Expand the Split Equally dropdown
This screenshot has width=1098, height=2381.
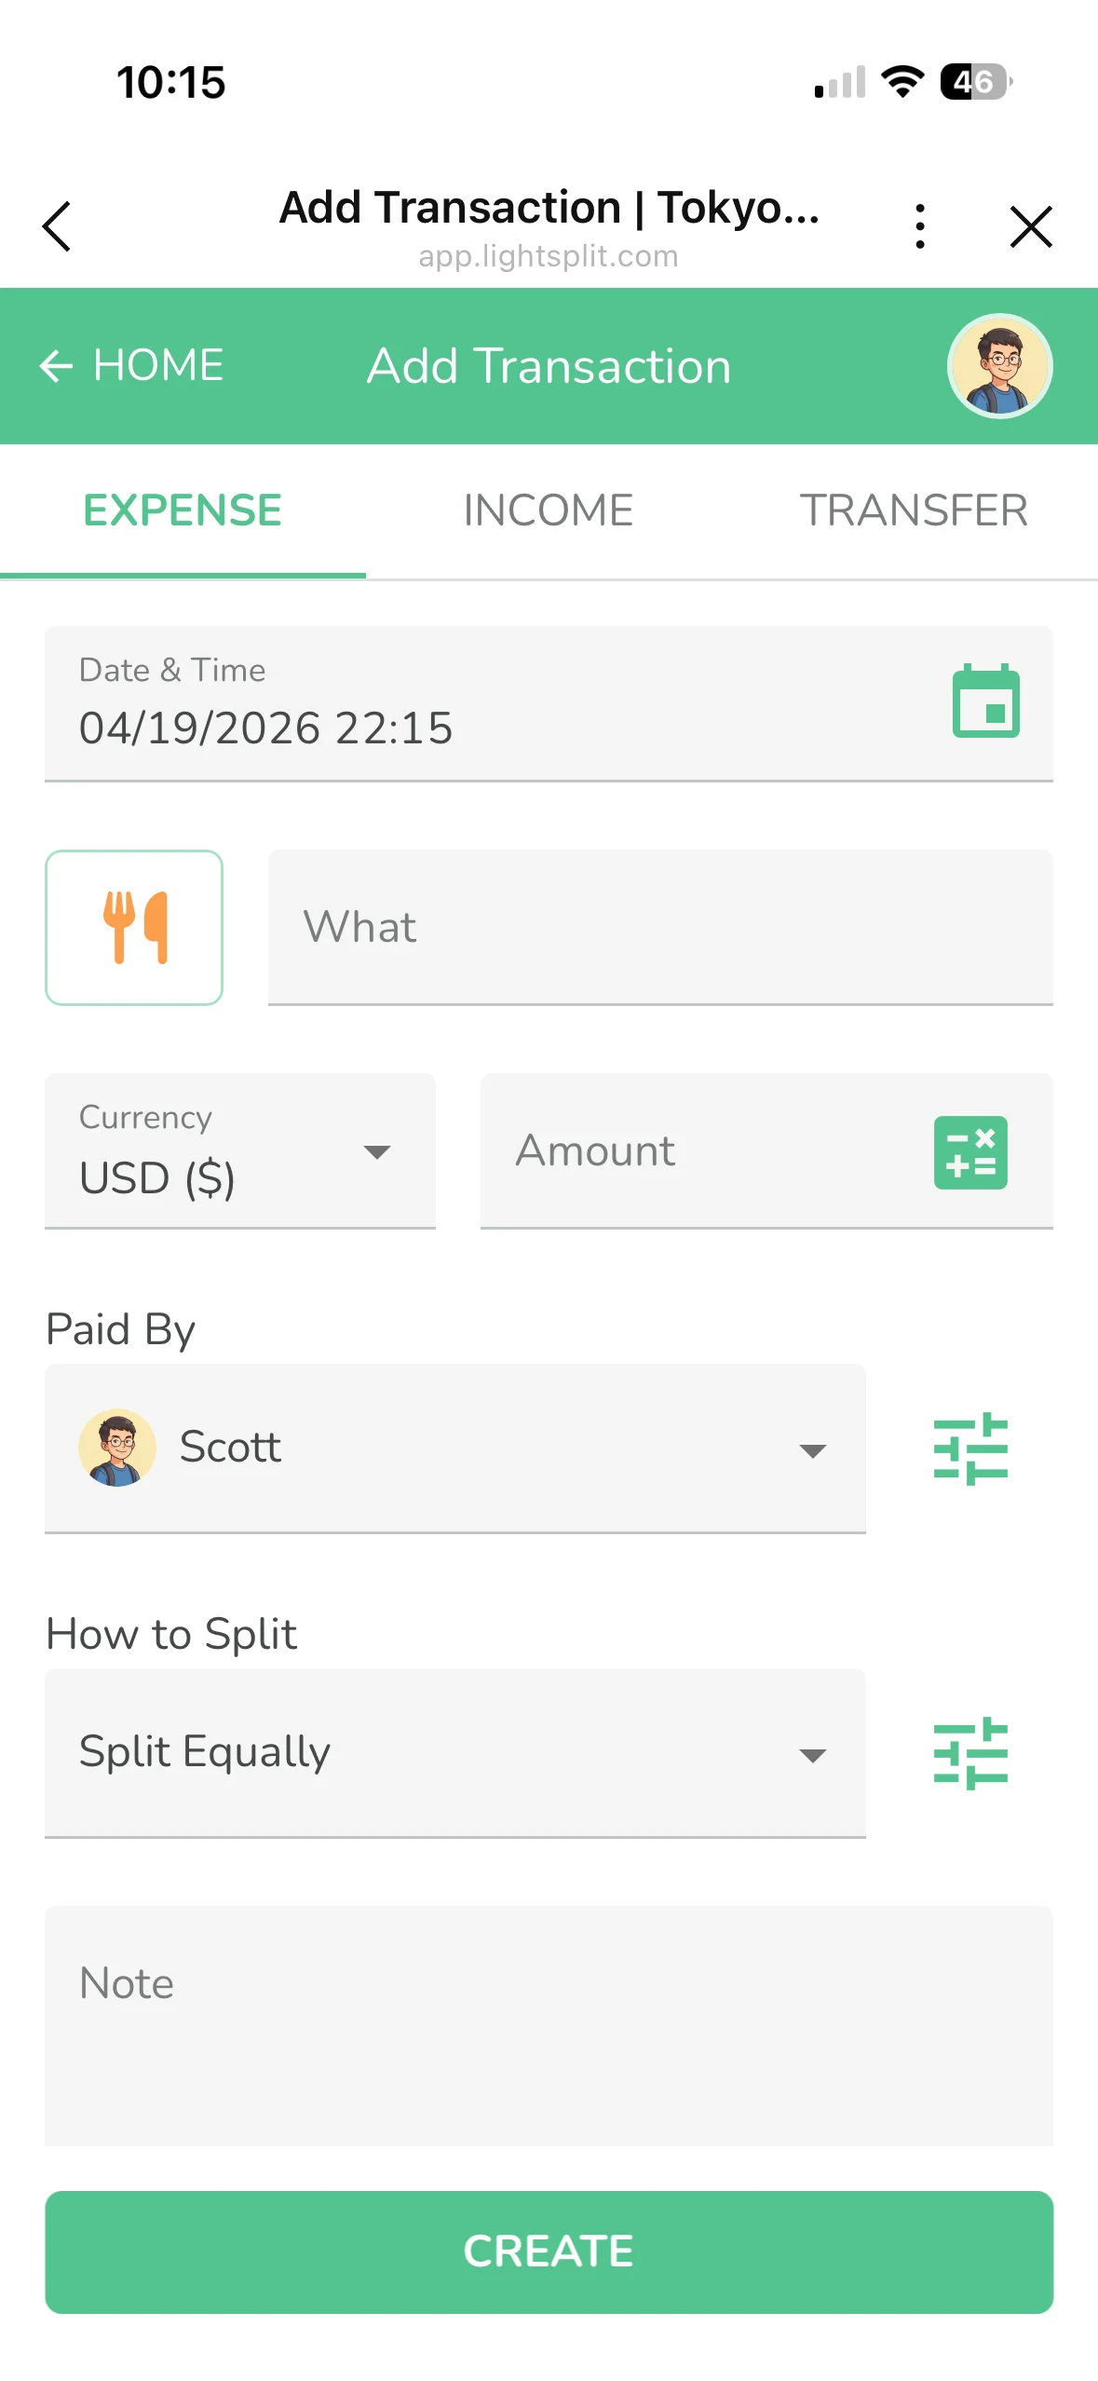(x=454, y=1753)
